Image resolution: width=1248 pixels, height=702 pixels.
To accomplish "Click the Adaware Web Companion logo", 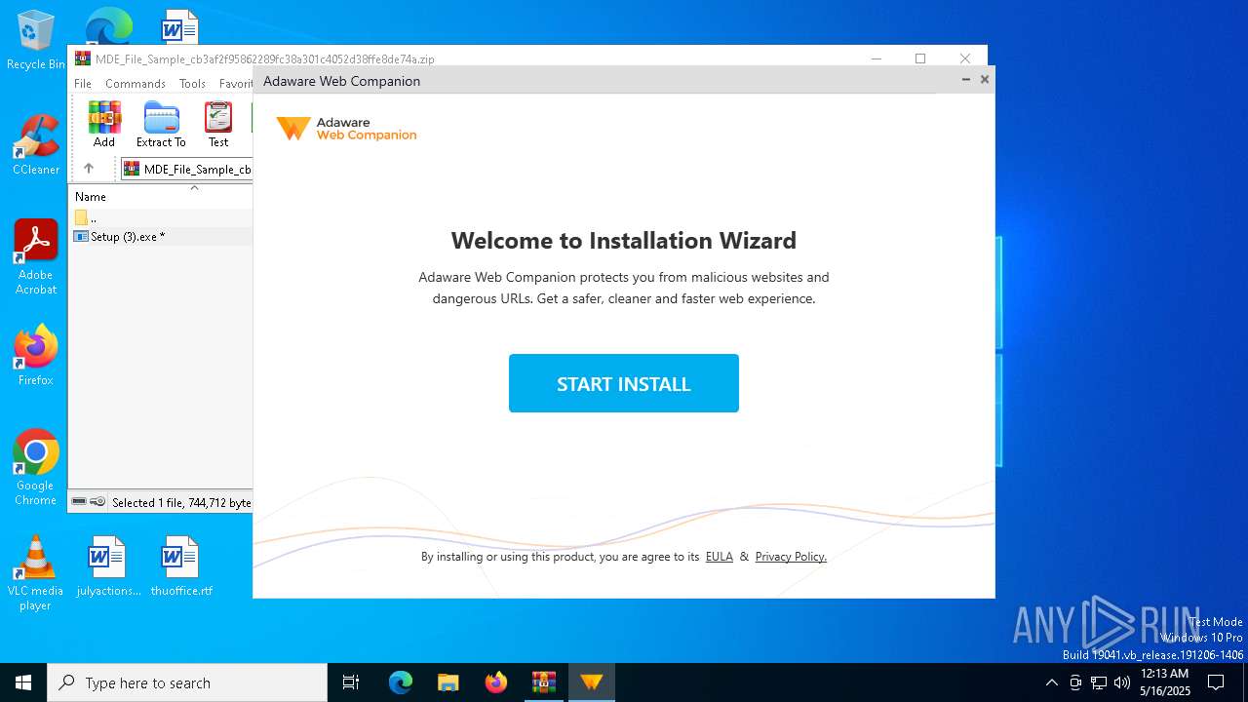I will (x=346, y=129).
